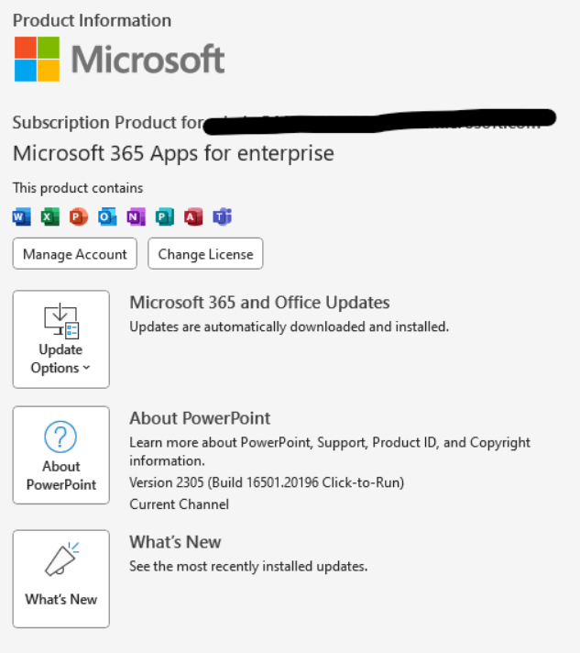Image resolution: width=580 pixels, height=653 pixels.
Task: Click the Microsoft four-square logo
Action: tap(37, 59)
